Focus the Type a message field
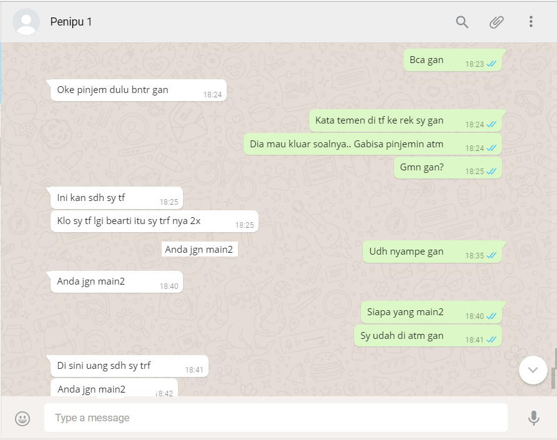Screen dimensions: 557x440 pos(275,418)
